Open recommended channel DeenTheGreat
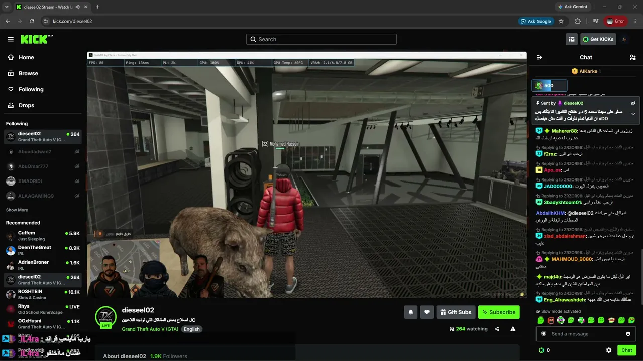The width and height of the screenshot is (643, 361). (43, 251)
